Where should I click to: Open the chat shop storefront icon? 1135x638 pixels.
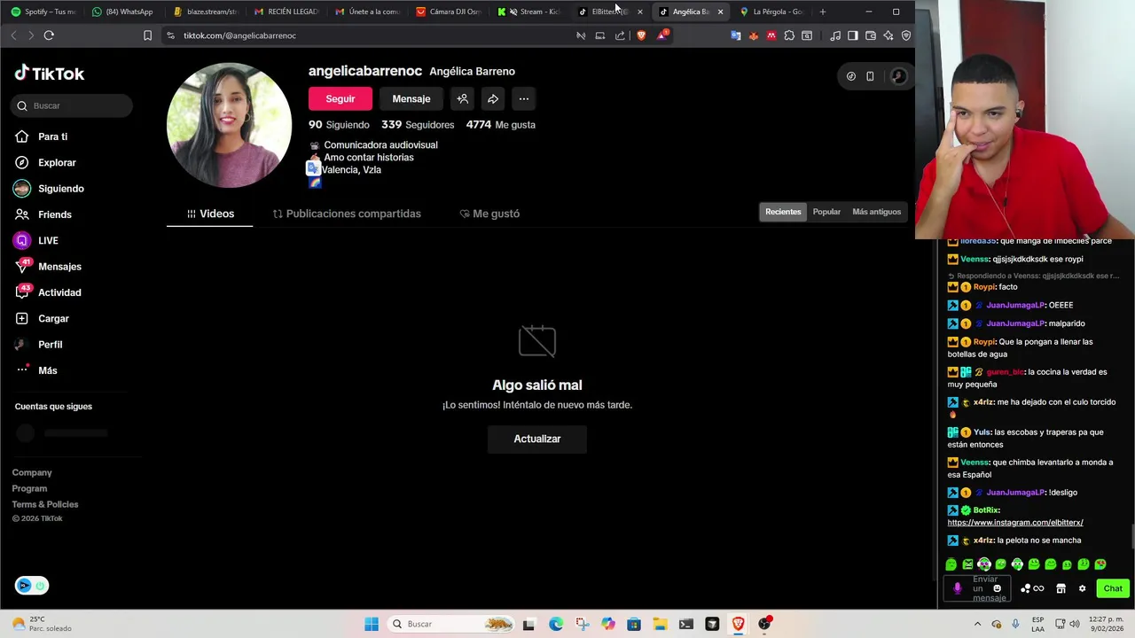[x=1061, y=588]
